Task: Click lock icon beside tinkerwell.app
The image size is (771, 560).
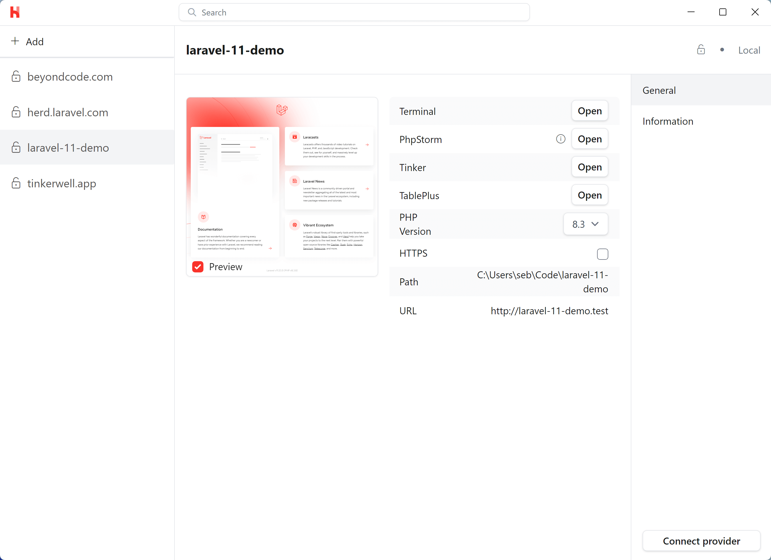Action: (x=16, y=183)
